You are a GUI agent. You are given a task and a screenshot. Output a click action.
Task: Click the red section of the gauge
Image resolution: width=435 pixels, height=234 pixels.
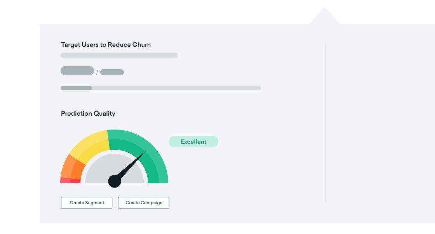[70, 181]
